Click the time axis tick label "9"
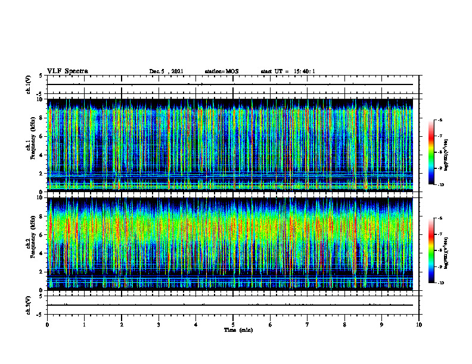 [x=381, y=325]
